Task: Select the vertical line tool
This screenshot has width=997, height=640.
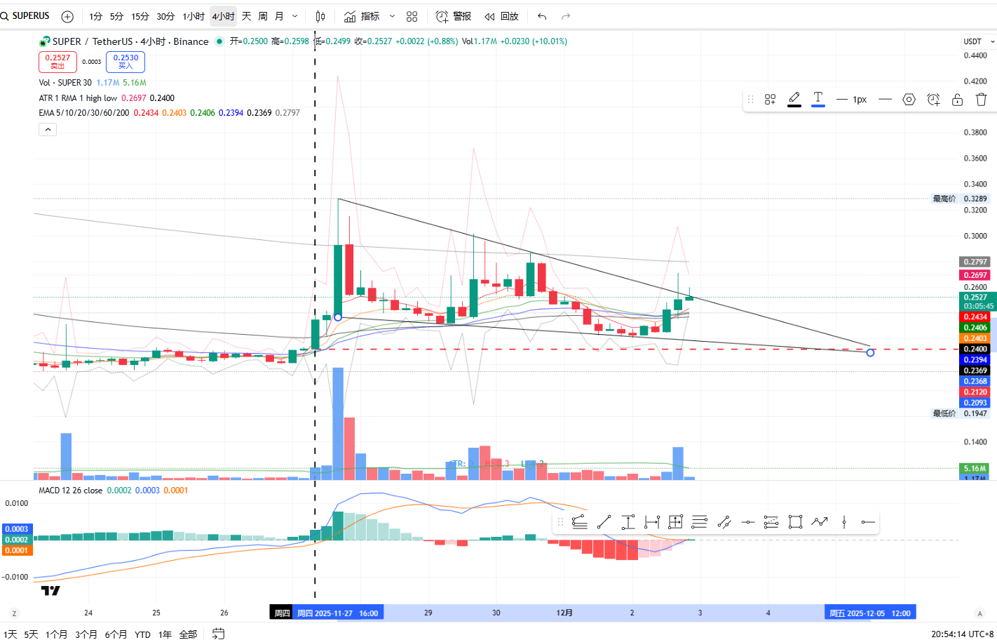Action: tap(844, 521)
